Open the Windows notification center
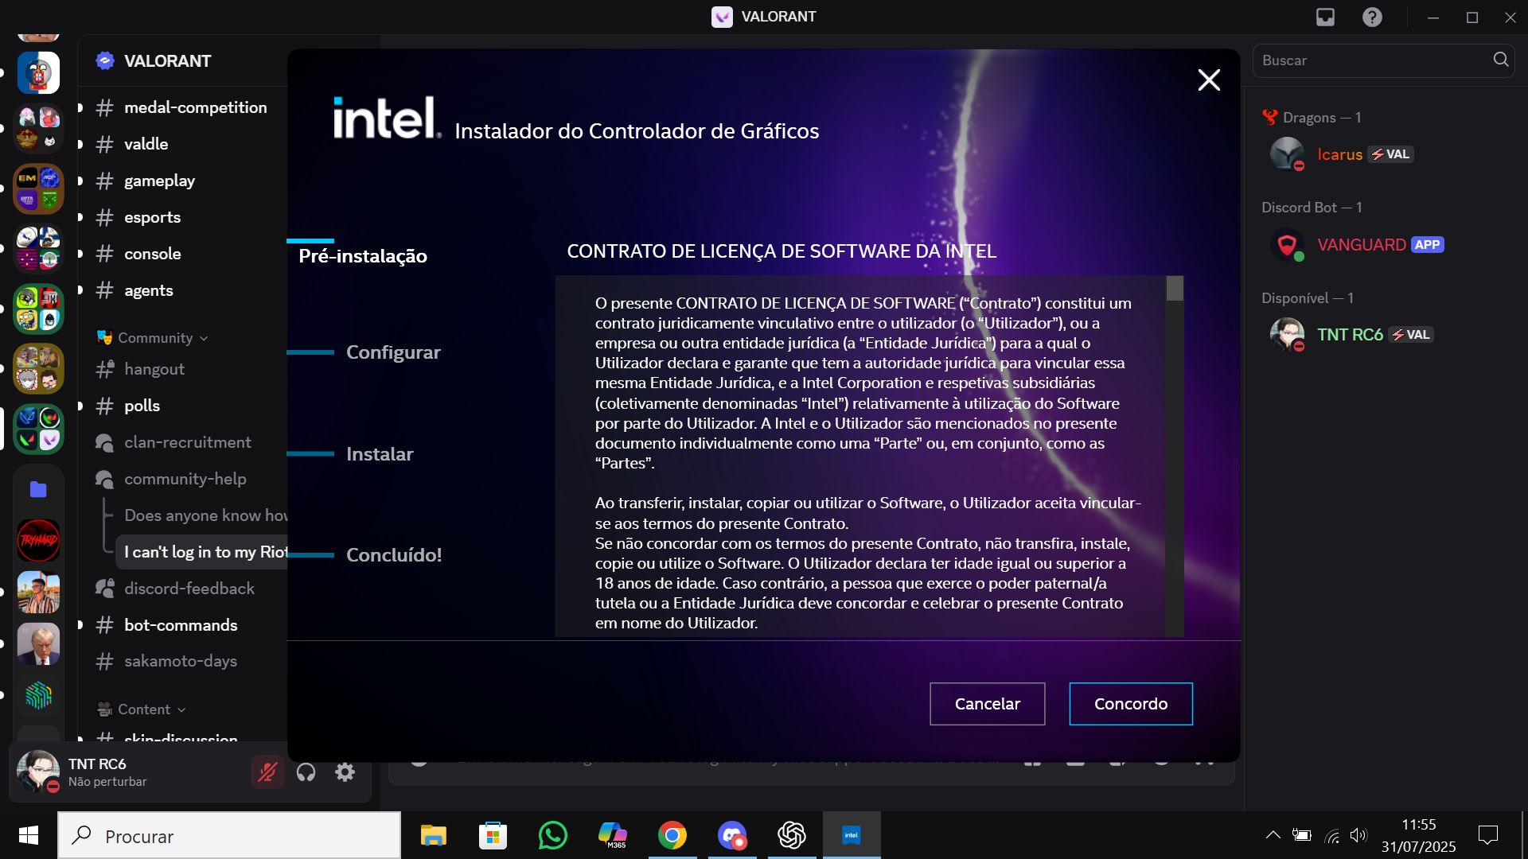1528x859 pixels. [1488, 835]
